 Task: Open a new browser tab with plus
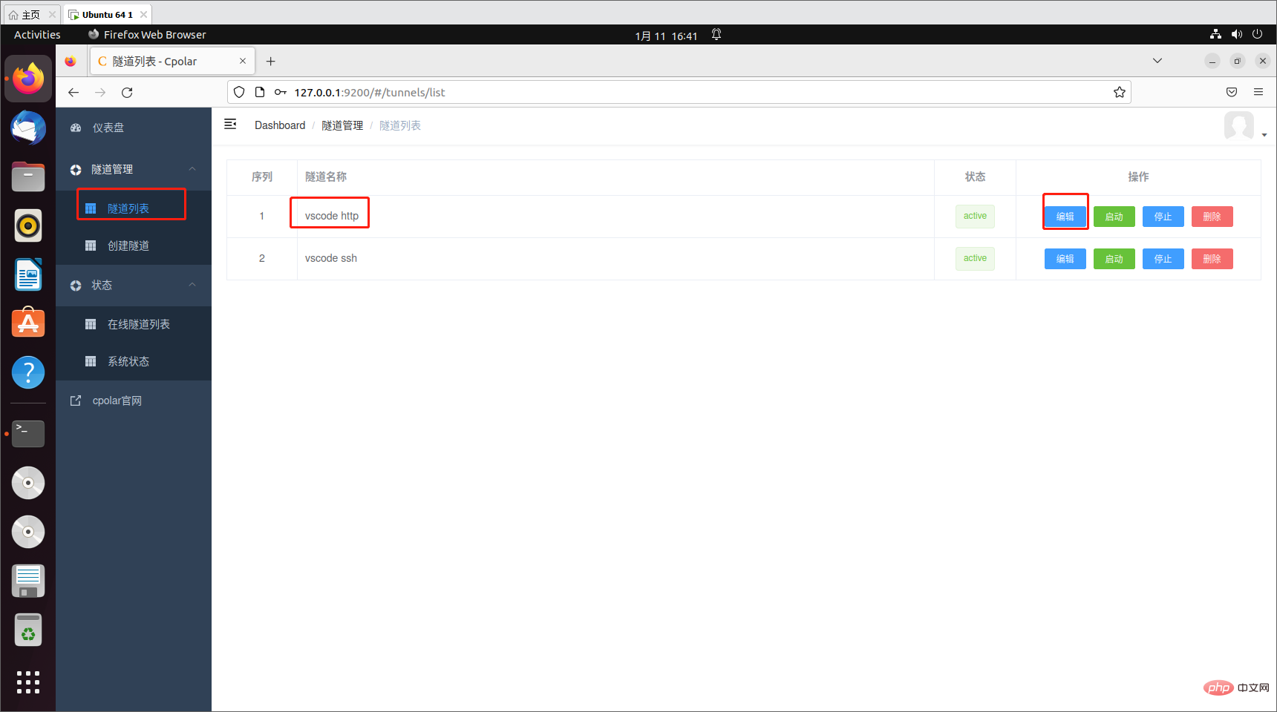pos(271,61)
